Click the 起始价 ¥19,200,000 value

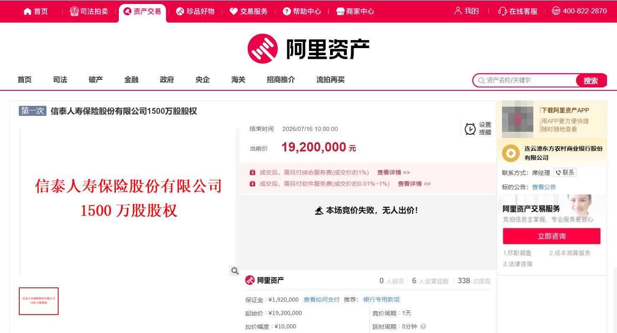pyautogui.click(x=285, y=313)
